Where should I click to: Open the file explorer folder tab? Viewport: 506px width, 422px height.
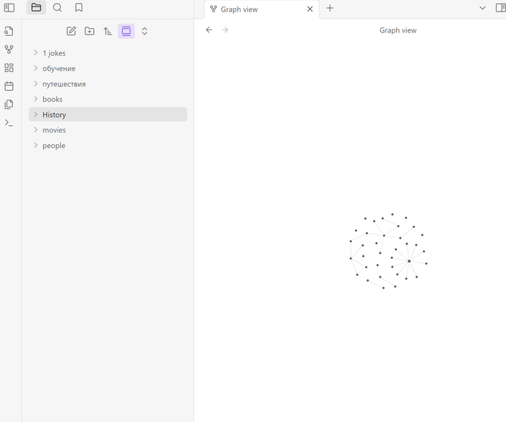(x=36, y=8)
